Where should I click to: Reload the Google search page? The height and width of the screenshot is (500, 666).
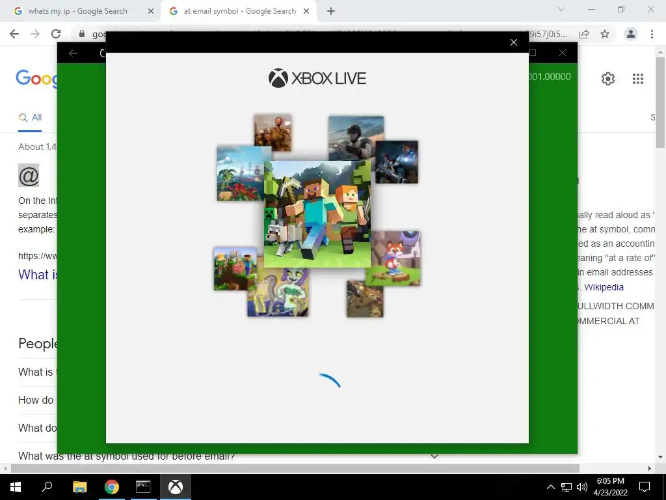[x=56, y=34]
